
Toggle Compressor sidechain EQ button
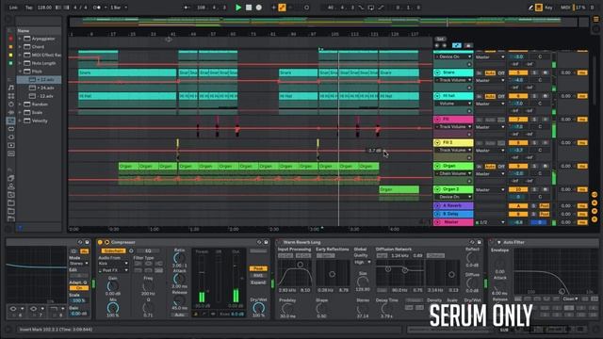[148, 251]
